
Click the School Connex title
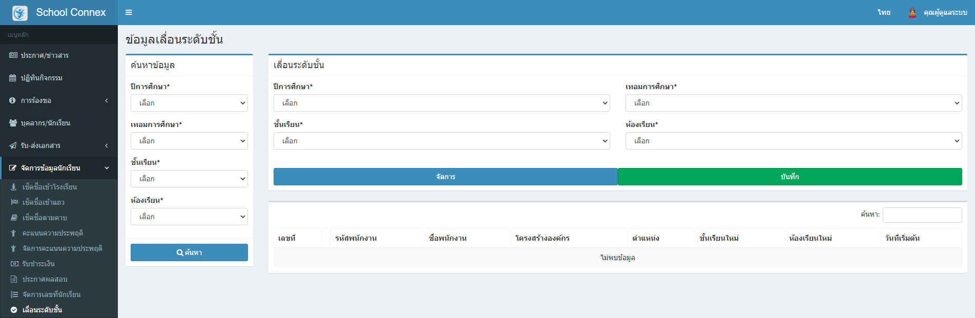pyautogui.click(x=71, y=12)
